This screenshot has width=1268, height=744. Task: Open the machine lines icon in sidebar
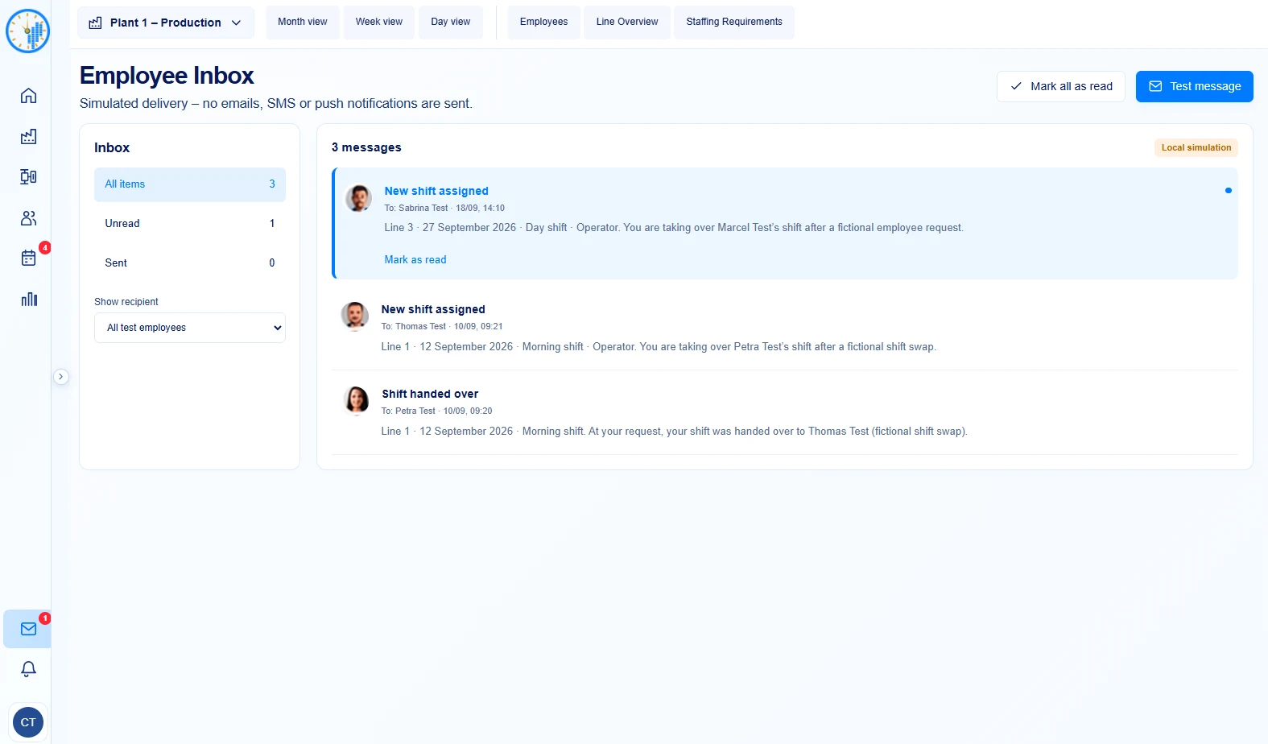(x=29, y=177)
